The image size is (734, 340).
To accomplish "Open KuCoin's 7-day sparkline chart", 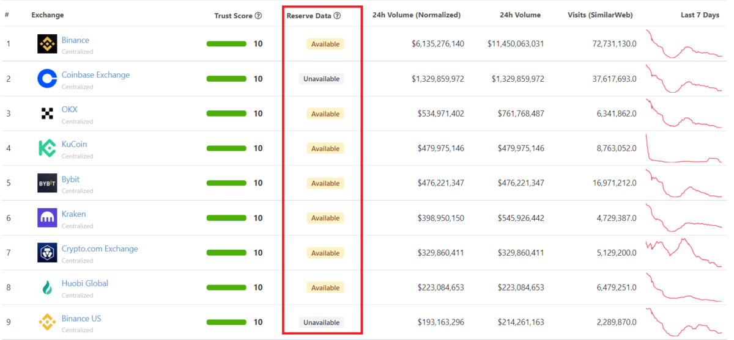I will pos(684,148).
